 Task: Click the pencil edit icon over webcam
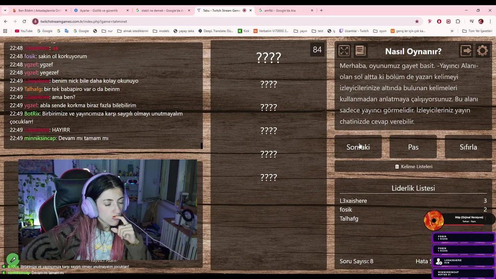[13, 259]
